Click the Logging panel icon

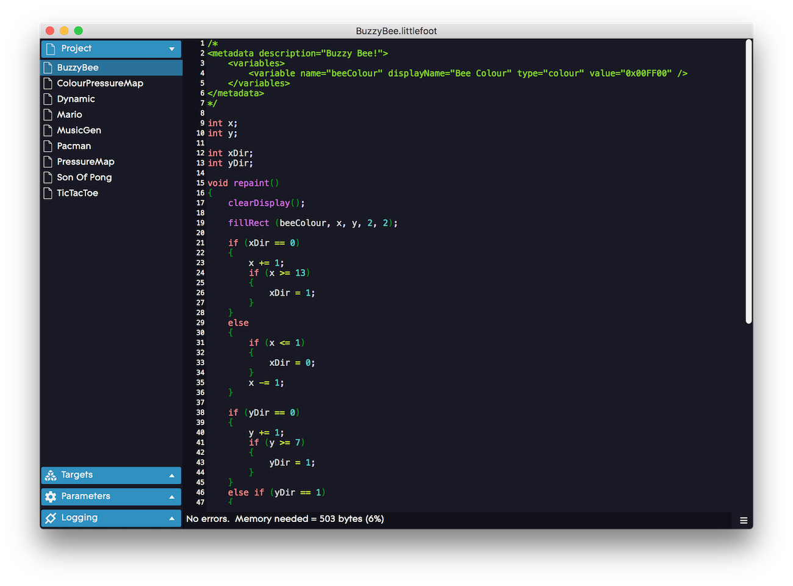[51, 518]
